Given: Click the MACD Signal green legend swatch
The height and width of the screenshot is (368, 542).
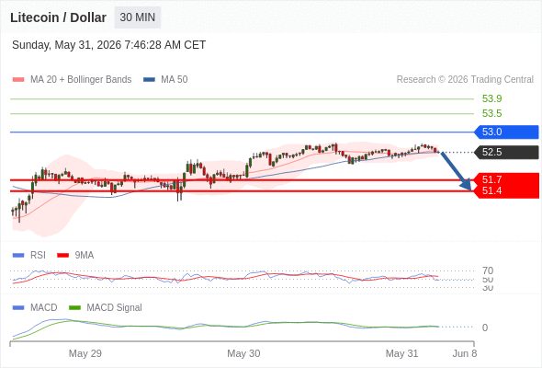Looking at the screenshot, I should [74, 308].
